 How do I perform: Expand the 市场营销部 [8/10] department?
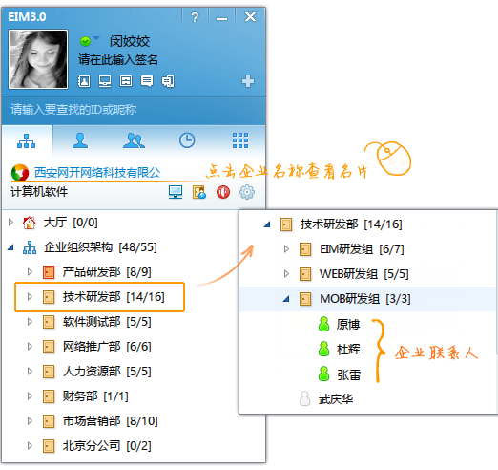point(30,421)
